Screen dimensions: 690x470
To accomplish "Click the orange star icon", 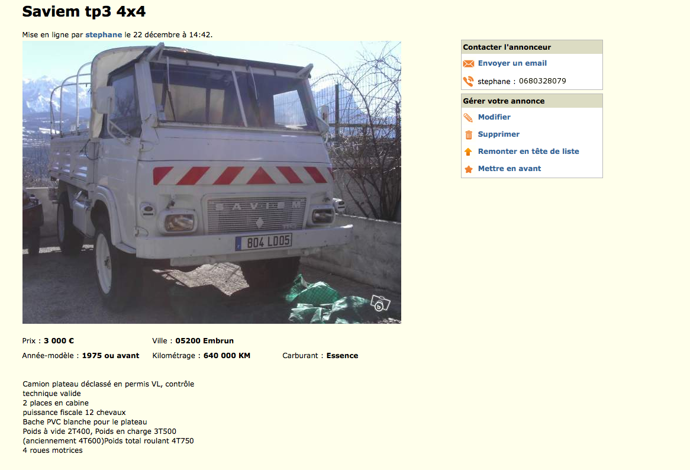I will tap(469, 169).
